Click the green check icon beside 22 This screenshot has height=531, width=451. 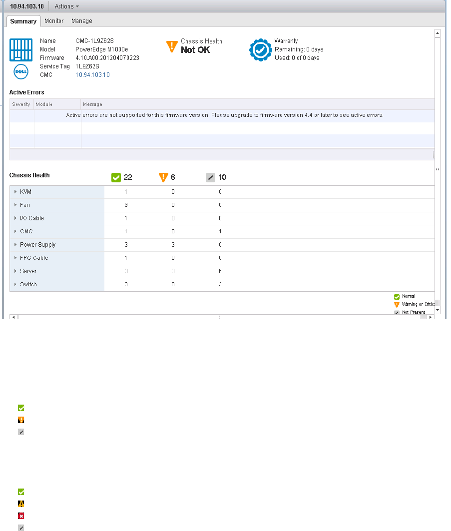coord(116,177)
